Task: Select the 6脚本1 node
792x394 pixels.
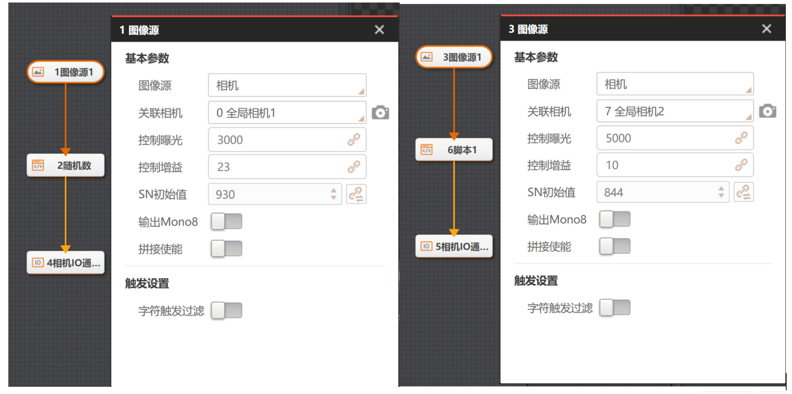Action: coord(454,150)
